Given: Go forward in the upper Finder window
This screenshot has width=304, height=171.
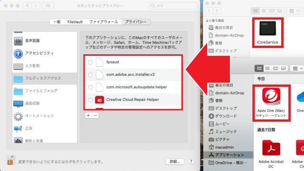Looking at the screenshot, I should tap(217, 11).
